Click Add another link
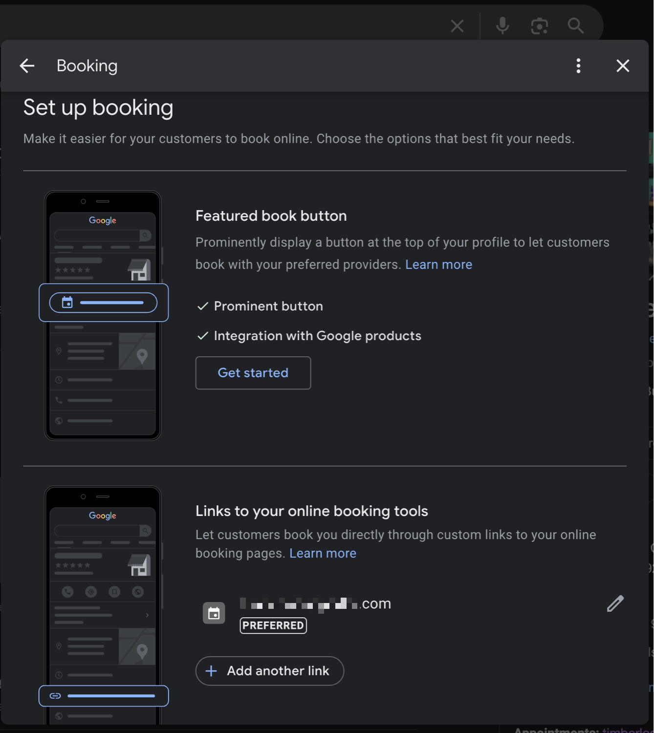 [x=270, y=671]
